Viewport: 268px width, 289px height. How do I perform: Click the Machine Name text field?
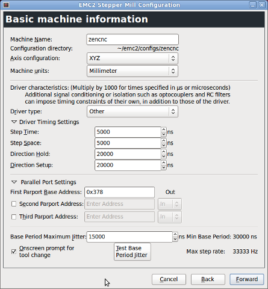[132, 39]
